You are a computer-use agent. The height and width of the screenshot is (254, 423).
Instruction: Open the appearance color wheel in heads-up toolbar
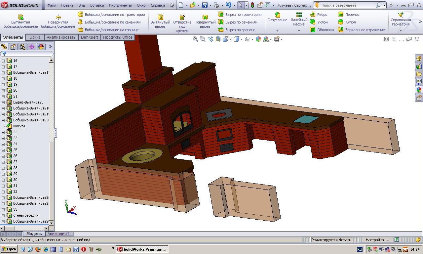258,39
